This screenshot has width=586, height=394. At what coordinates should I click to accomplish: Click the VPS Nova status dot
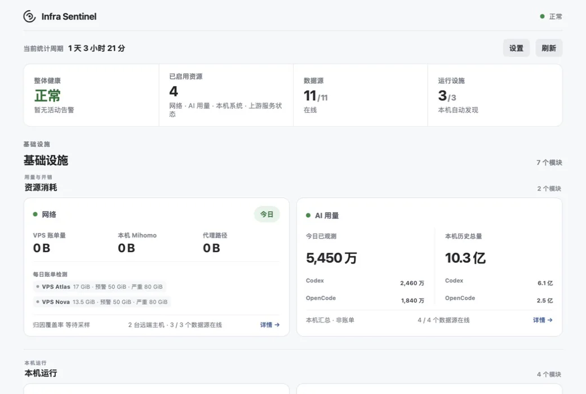pyautogui.click(x=37, y=302)
